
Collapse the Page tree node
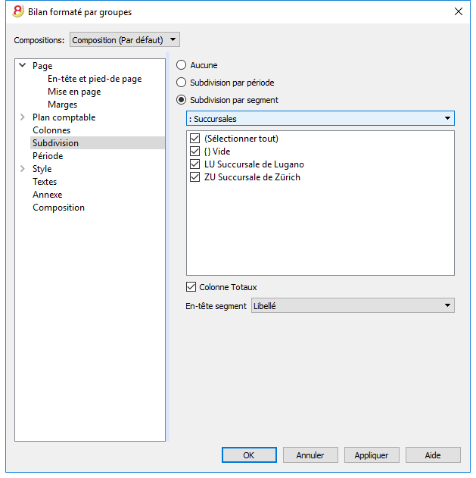click(x=23, y=65)
